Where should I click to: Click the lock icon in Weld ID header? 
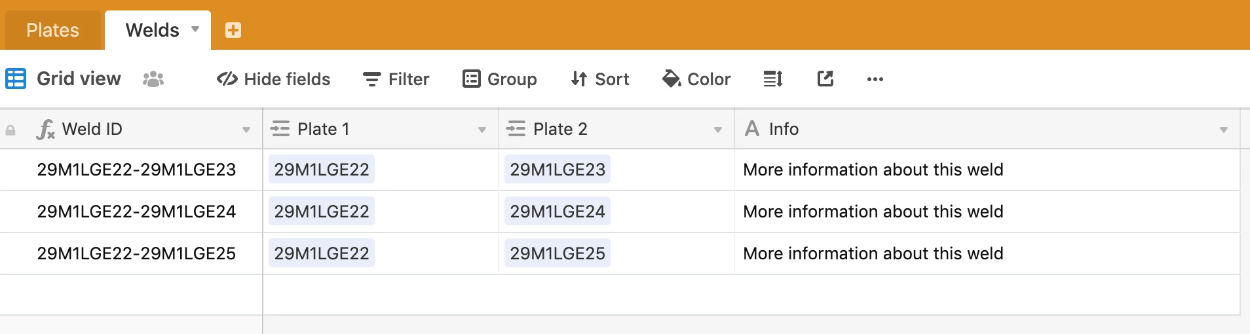pyautogui.click(x=10, y=130)
